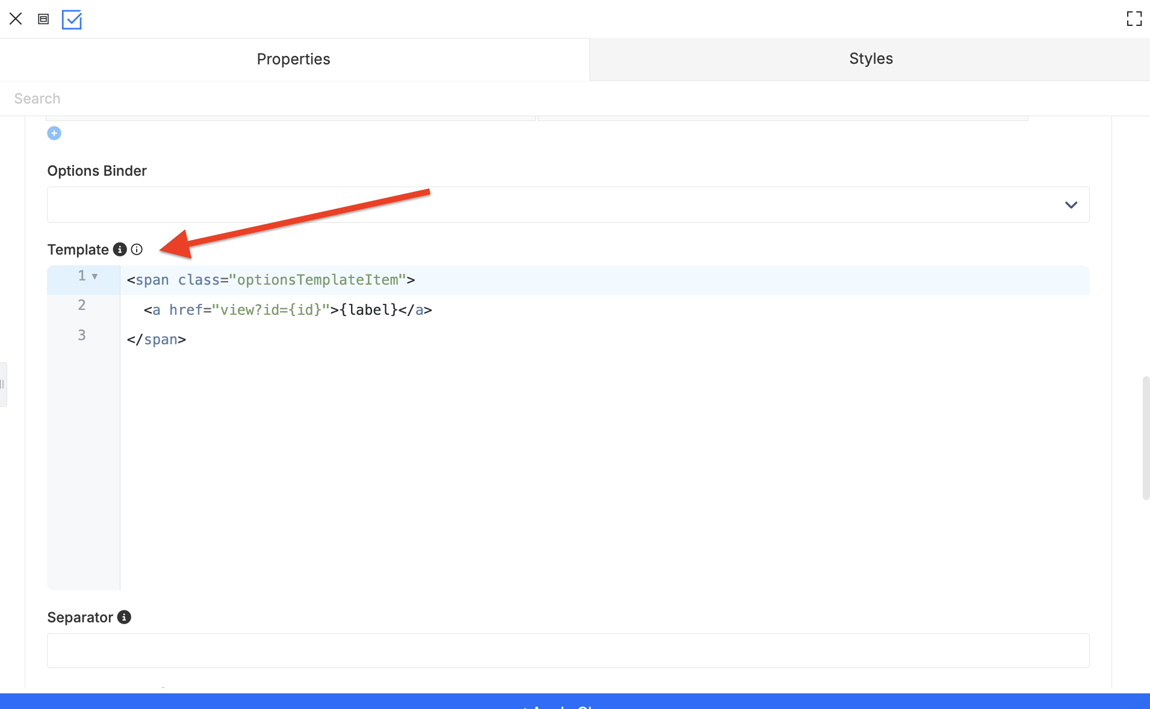
Task: Click into the Search properties field
Action: pos(575,98)
